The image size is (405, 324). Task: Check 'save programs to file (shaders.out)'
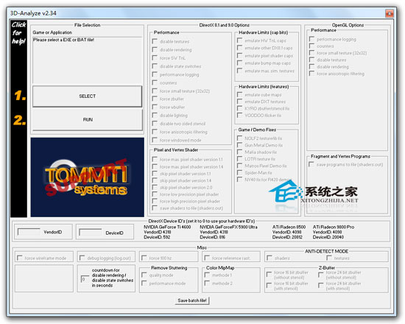point(311,164)
